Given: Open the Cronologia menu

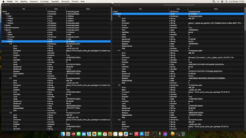Looking at the screenshot, I should click(44, 2).
